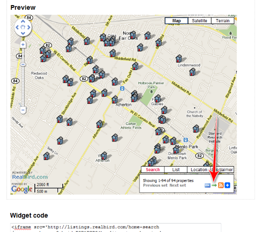This screenshot has width=279, height=232.
Task: Click the hand icon in the pan control
Action: pos(23,28)
